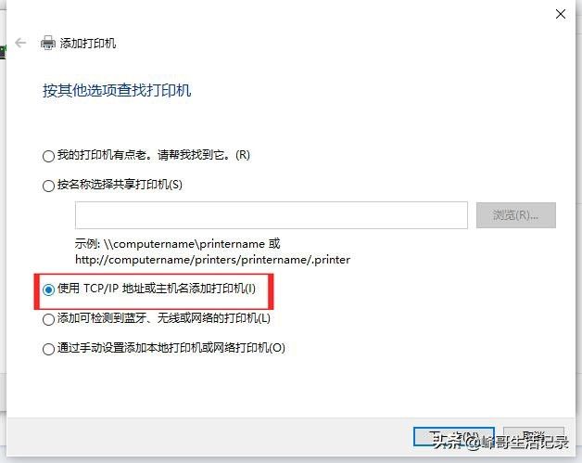
Task: Click the http://computername/printers example line
Action: (x=212, y=260)
